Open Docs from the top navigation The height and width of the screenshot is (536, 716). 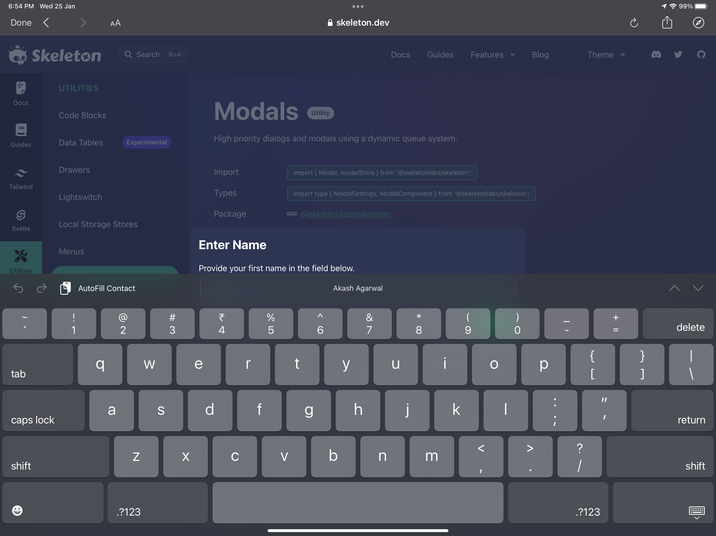[x=400, y=55]
